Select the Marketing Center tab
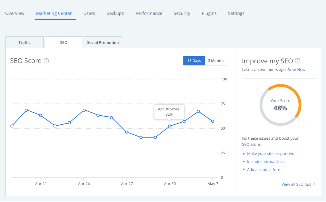 pyautogui.click(x=54, y=13)
